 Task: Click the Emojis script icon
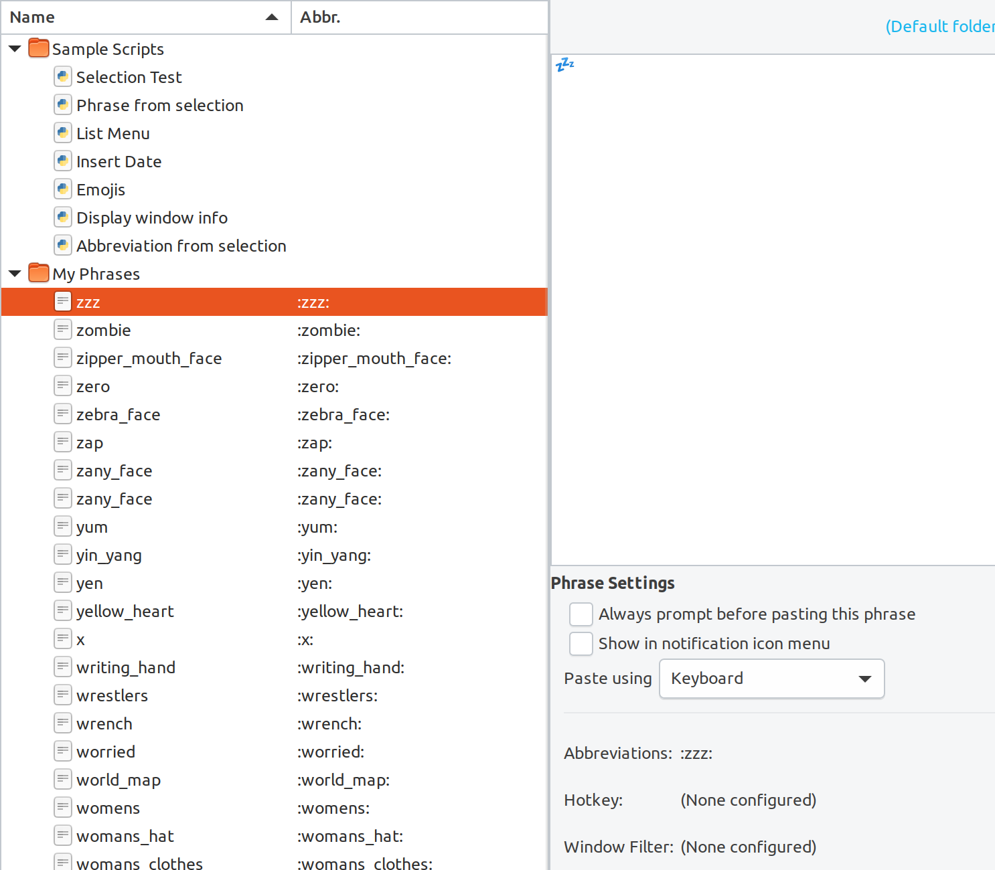tap(62, 189)
